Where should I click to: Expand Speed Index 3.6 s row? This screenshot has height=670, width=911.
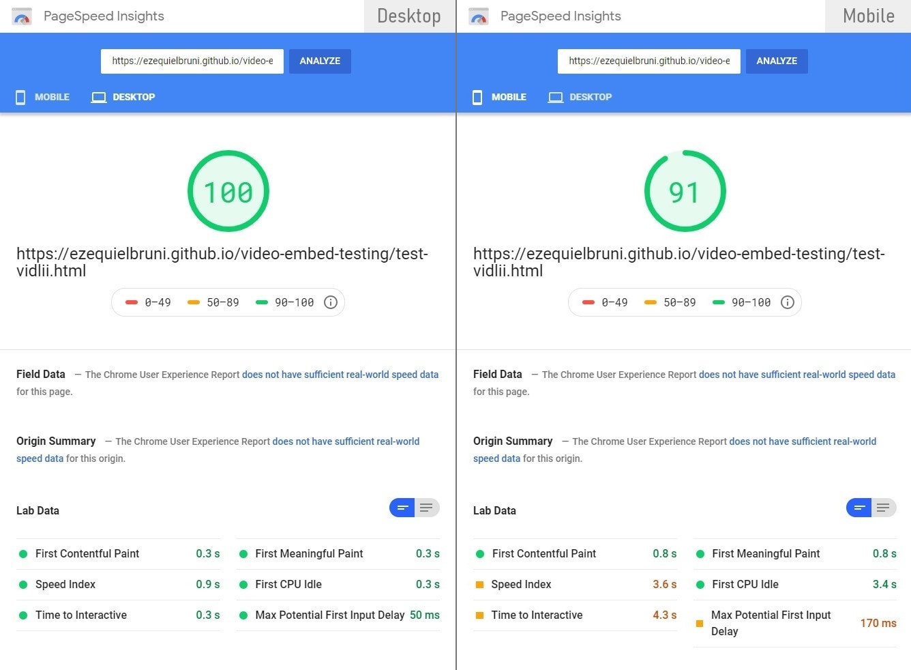(x=575, y=585)
